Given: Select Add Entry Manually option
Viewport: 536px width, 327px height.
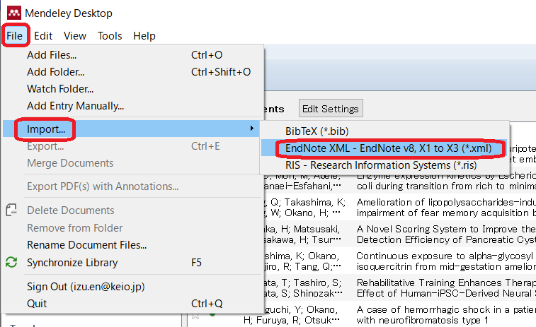Looking at the screenshot, I should tap(75, 106).
